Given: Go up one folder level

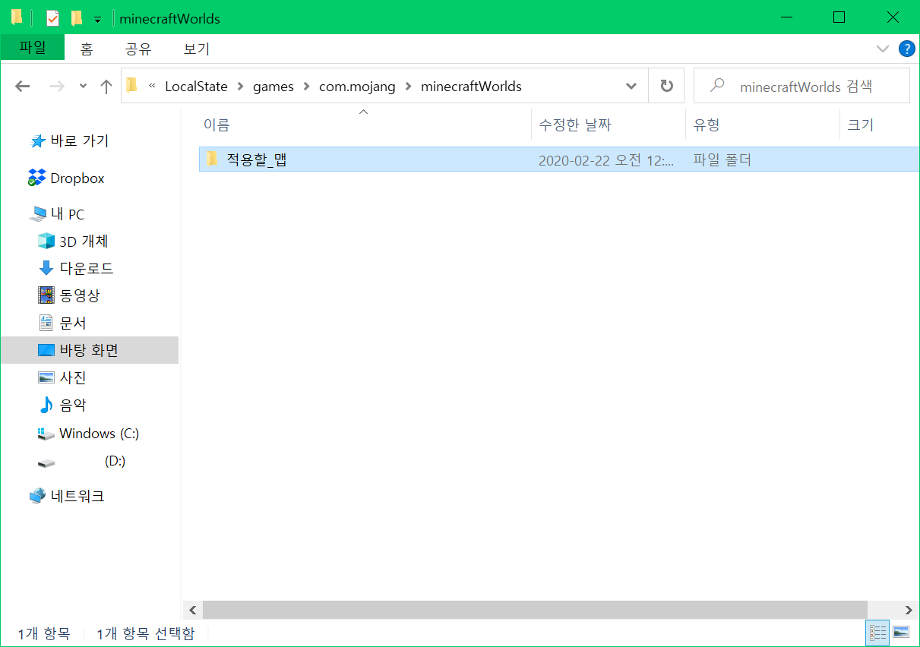Looking at the screenshot, I should point(106,87).
